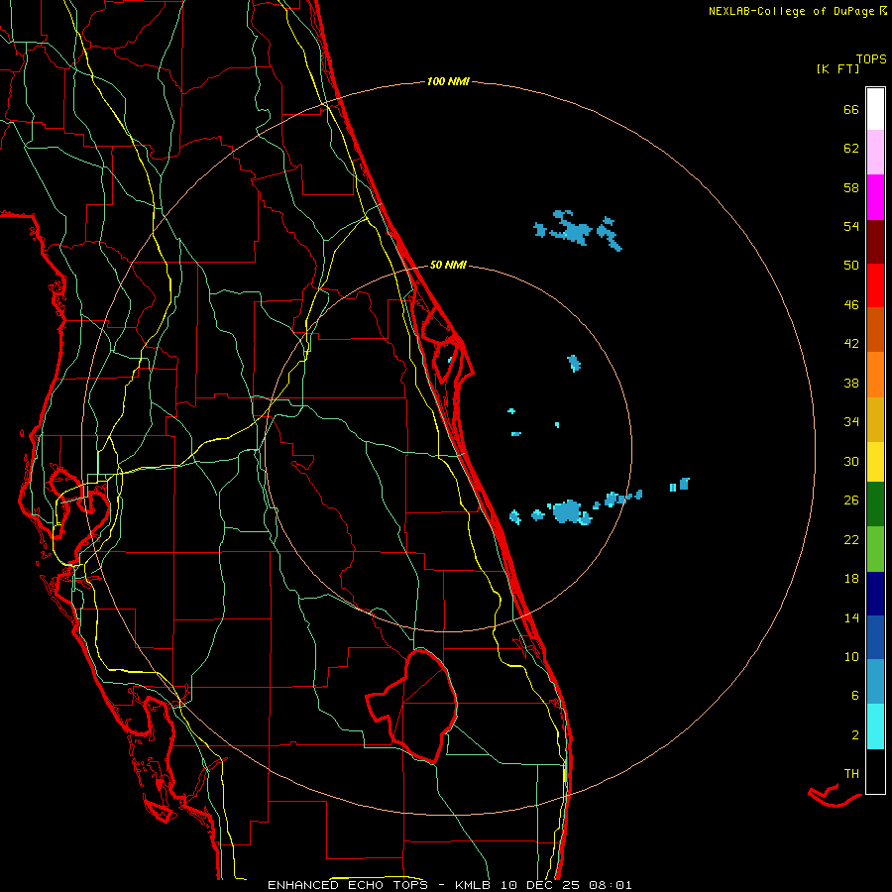Click the Lake Okeechobee outline on the map
The width and height of the screenshot is (892, 892).
click(x=412, y=706)
